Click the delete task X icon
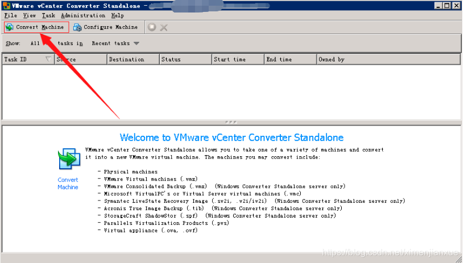 (164, 27)
